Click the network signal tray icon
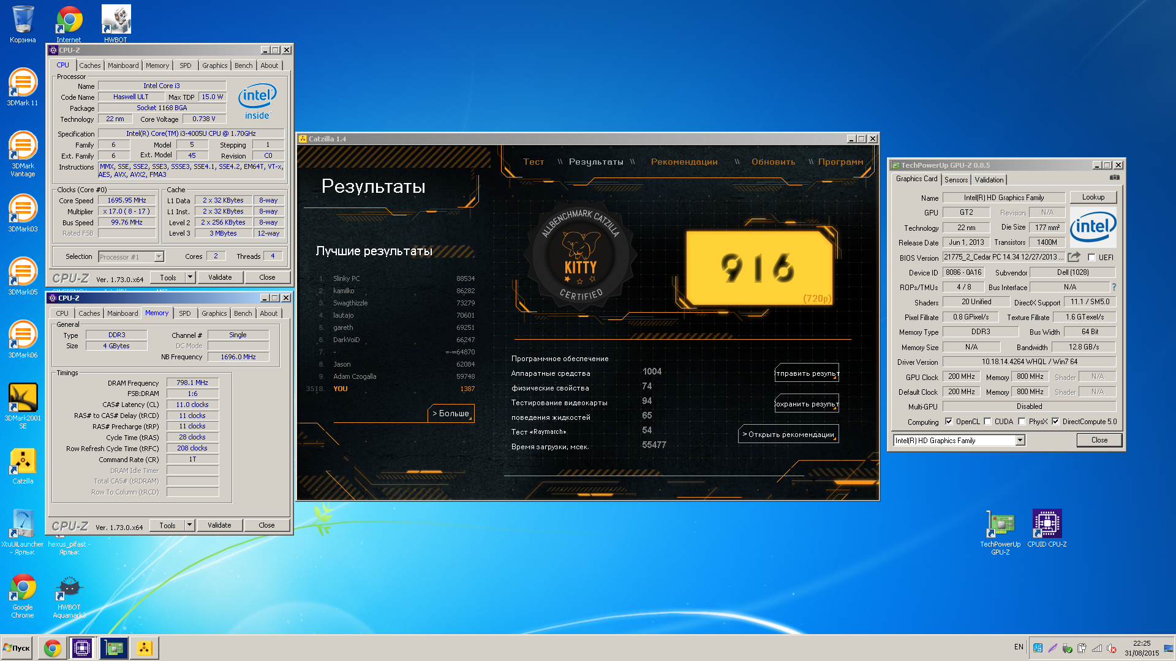This screenshot has height=661, width=1176. coord(1097,648)
